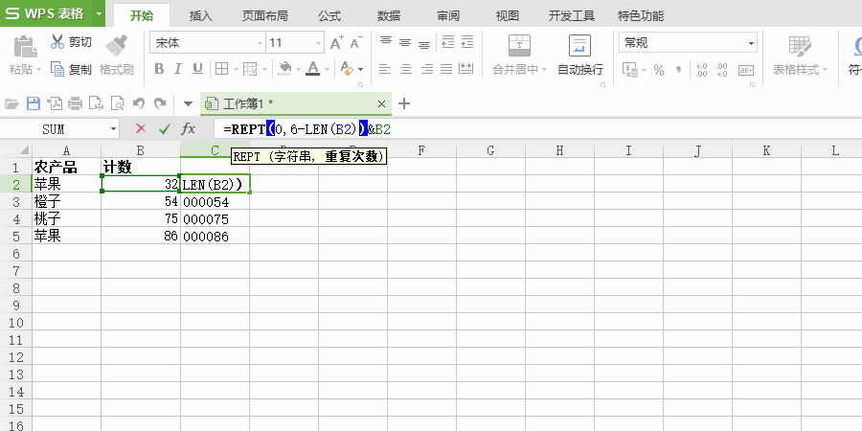Click the undo arrow icon

point(139,103)
